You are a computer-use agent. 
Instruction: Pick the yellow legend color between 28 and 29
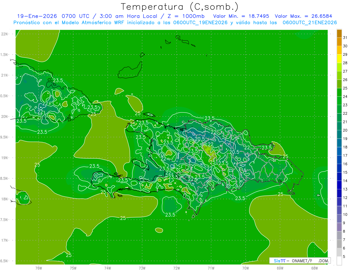[339, 58]
